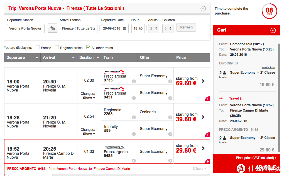Click the Hour input field

pos(138,28)
